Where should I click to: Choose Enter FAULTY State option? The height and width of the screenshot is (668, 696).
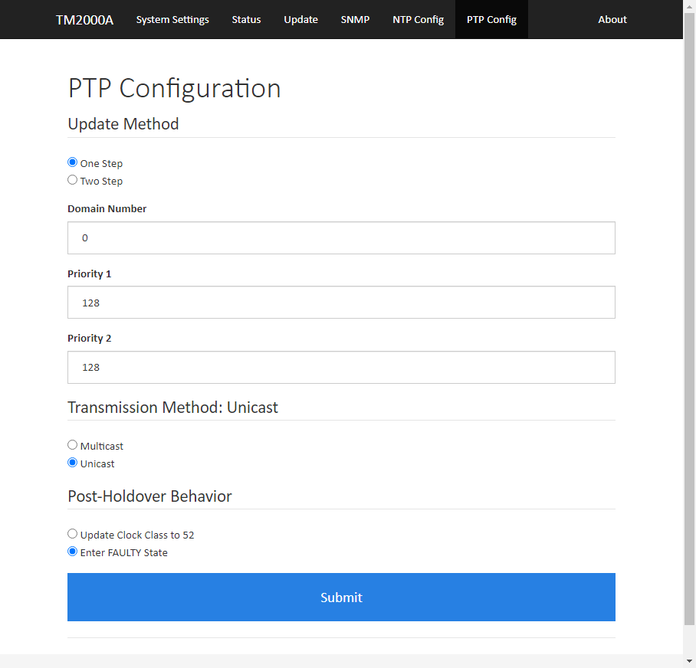[72, 552]
